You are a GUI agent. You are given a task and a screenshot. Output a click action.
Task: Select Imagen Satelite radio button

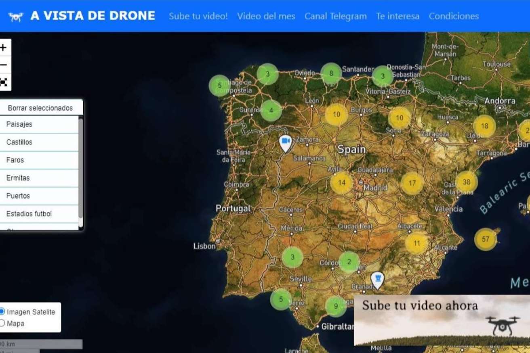point(2,311)
